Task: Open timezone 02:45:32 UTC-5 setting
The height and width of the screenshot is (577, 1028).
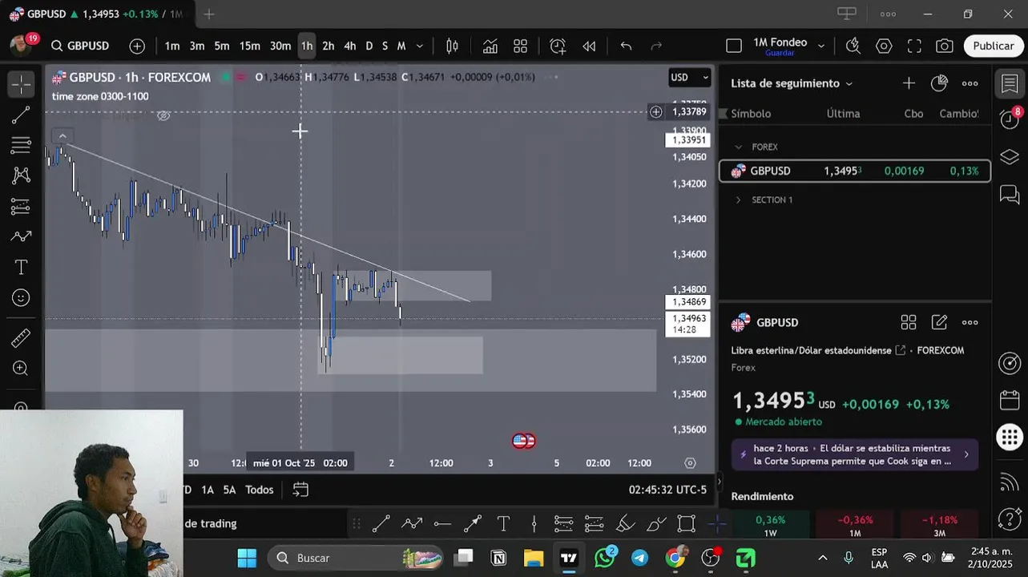Action: 667,490
